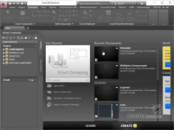Toggle the Preview icon in Details panel
This screenshot has width=174, height=130.
pyautogui.click(x=32, y=80)
